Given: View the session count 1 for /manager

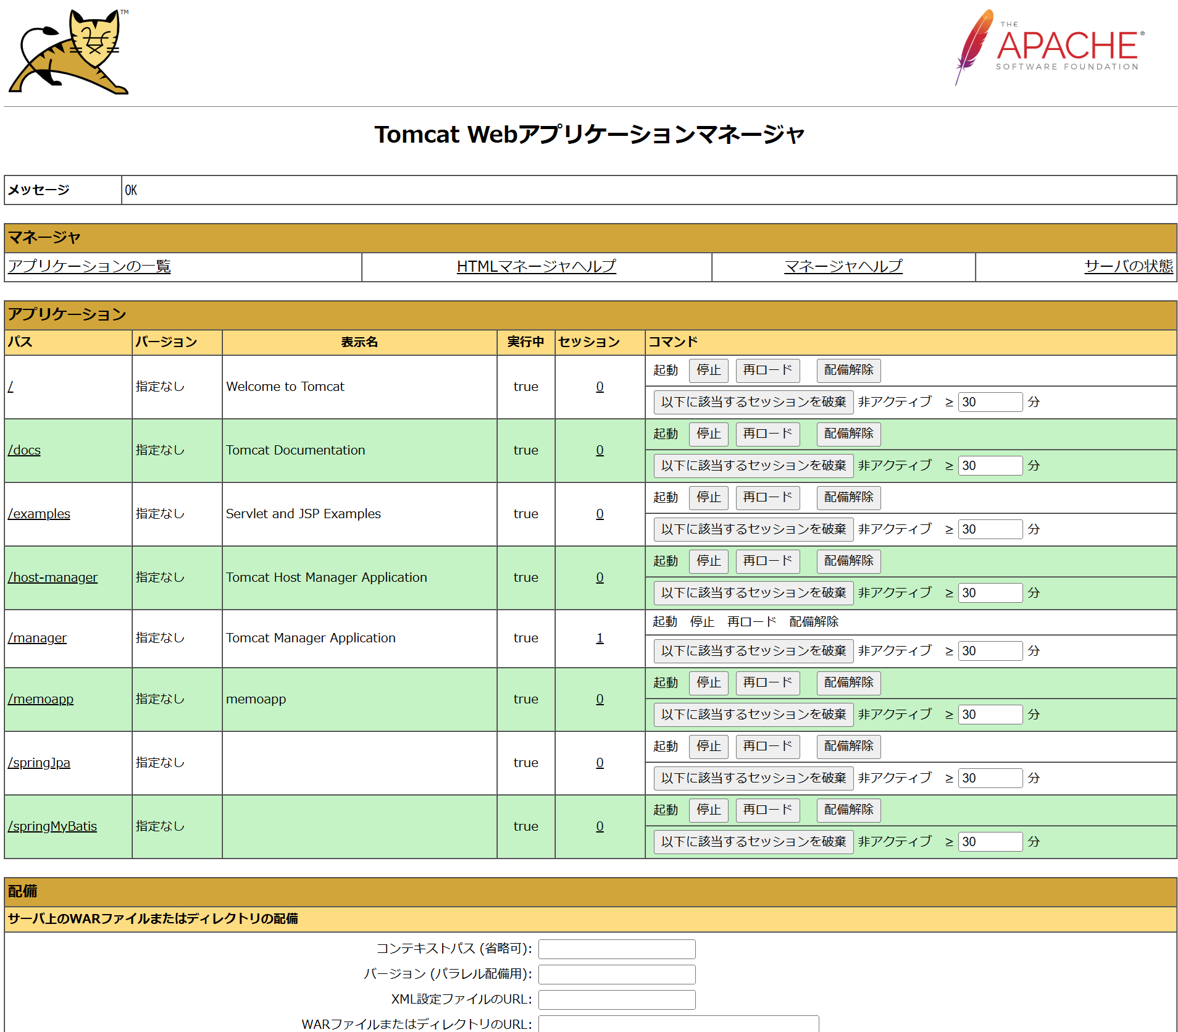Looking at the screenshot, I should [599, 638].
